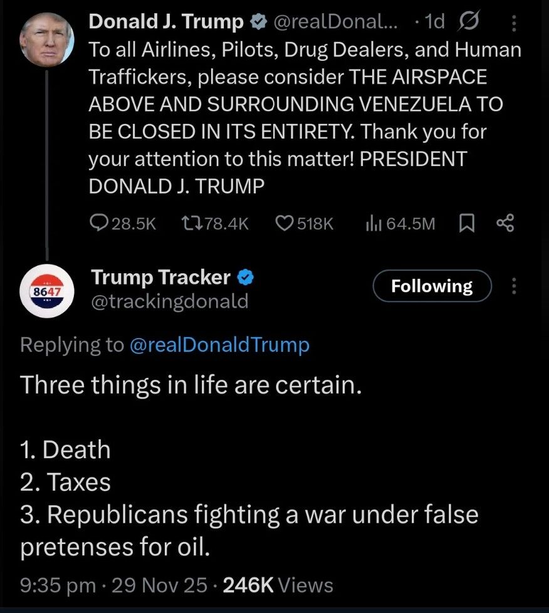
Task: Open the three-dot menu on Trump Tracker's reply
Action: coord(514,286)
